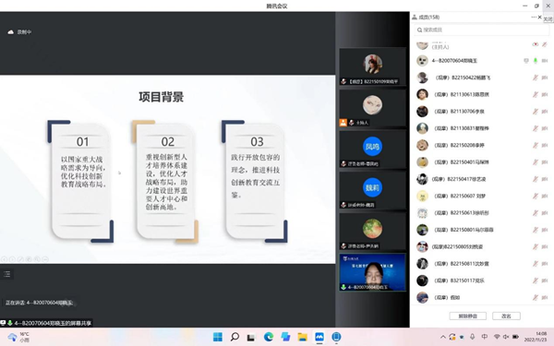Open taskbar search magnifier
This screenshot has height=346, width=554.
click(x=235, y=337)
